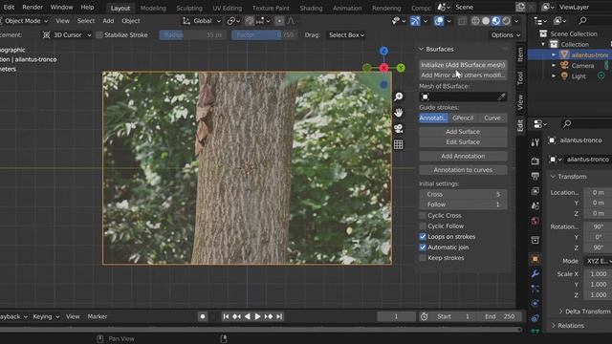Open the Physics properties icon
The width and height of the screenshot is (612, 344).
pyautogui.click(x=535, y=304)
